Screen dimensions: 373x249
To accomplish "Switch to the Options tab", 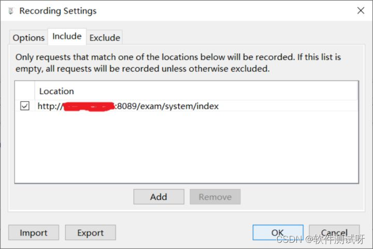I will [28, 38].
